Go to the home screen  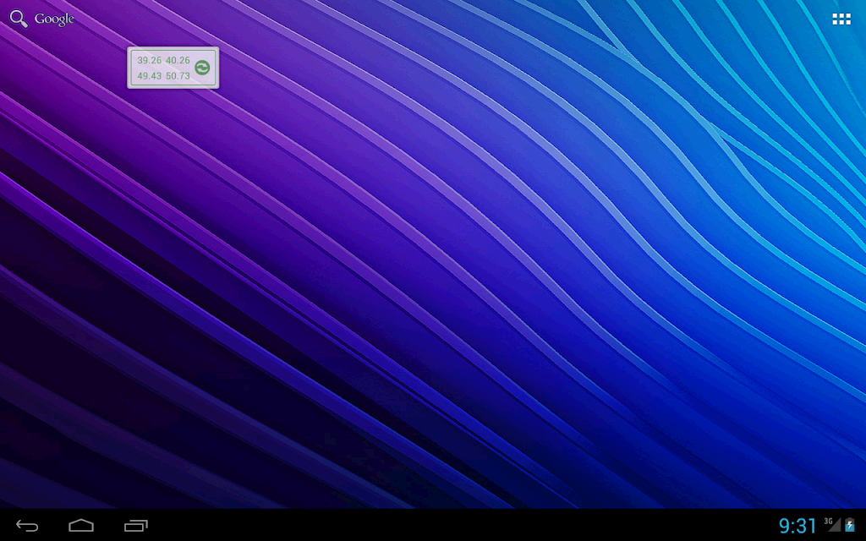click(81, 526)
